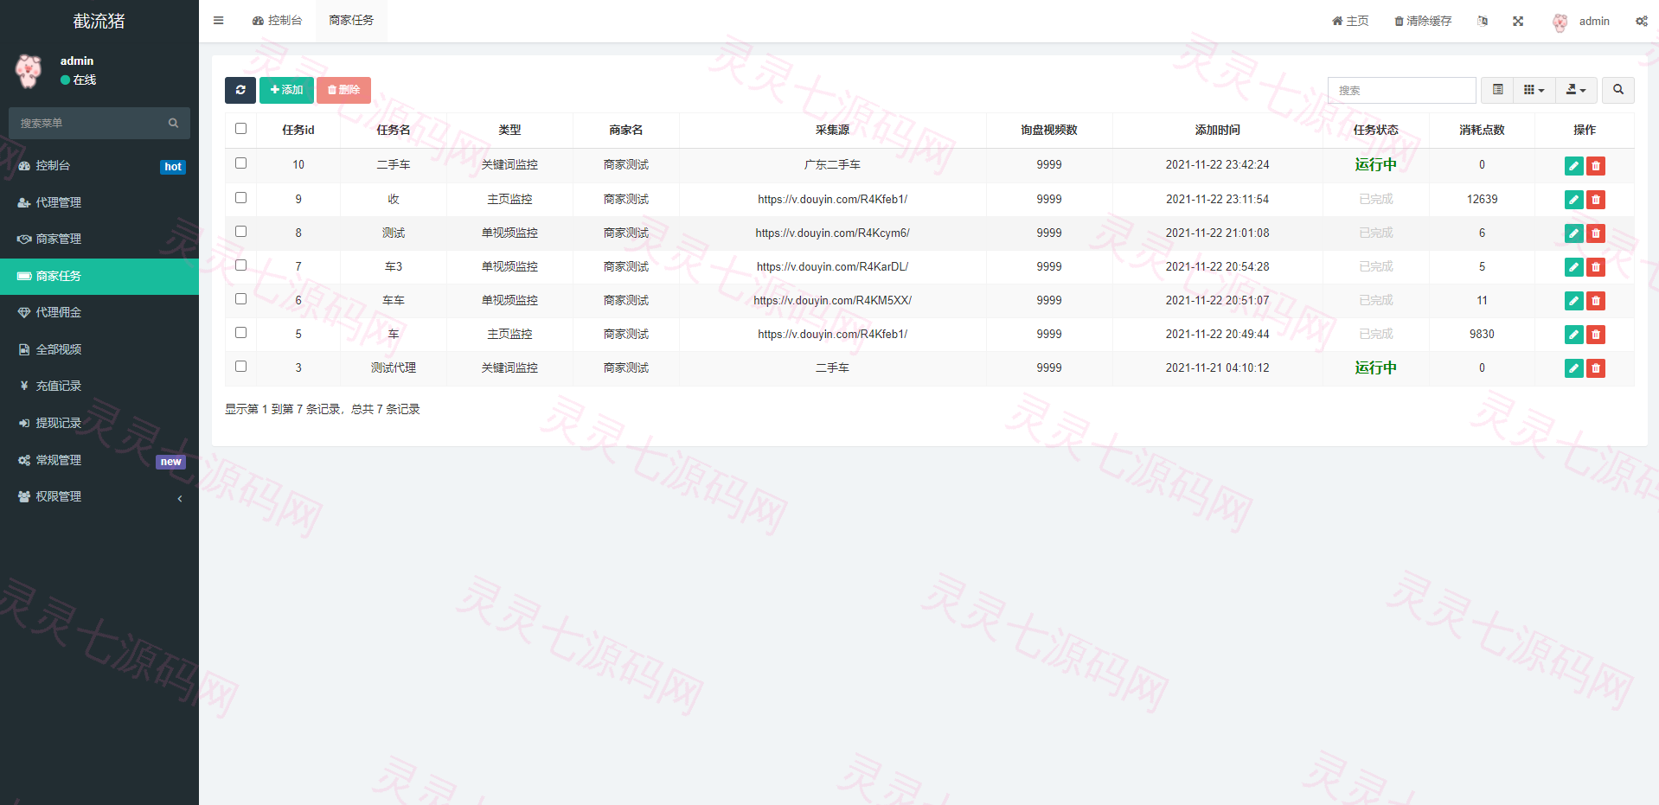The image size is (1659, 805).
Task: Open 常规管理 in the sidebar
Action: click(99, 460)
